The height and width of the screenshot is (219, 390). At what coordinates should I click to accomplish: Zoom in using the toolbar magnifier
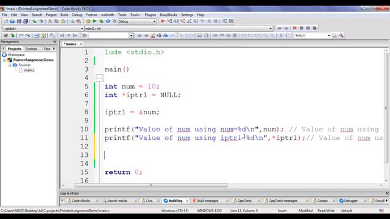coord(266,35)
